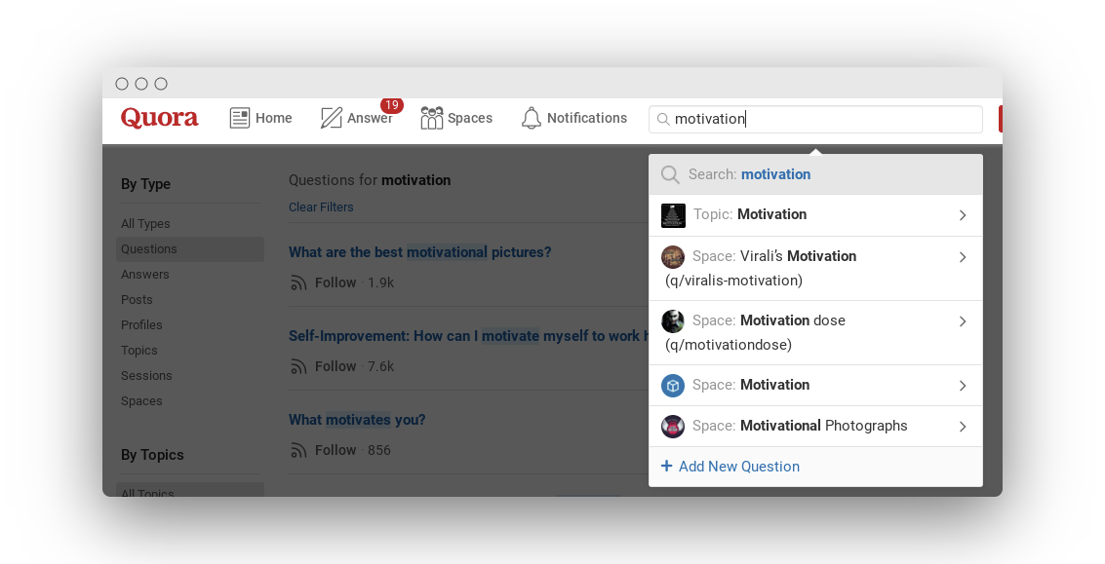Click the Motivational Photographs space avatar
1105x564 pixels.
[673, 427]
